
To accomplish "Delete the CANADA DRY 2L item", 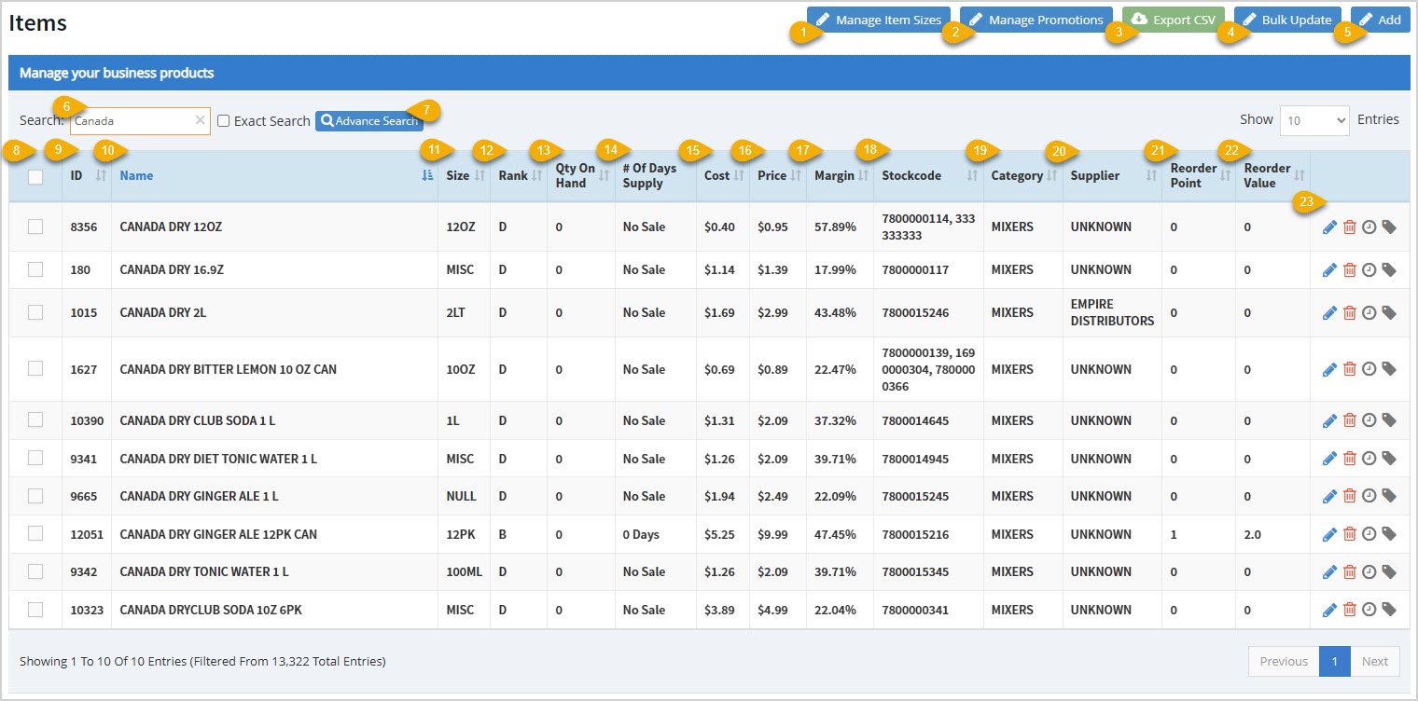I will click(x=1349, y=312).
